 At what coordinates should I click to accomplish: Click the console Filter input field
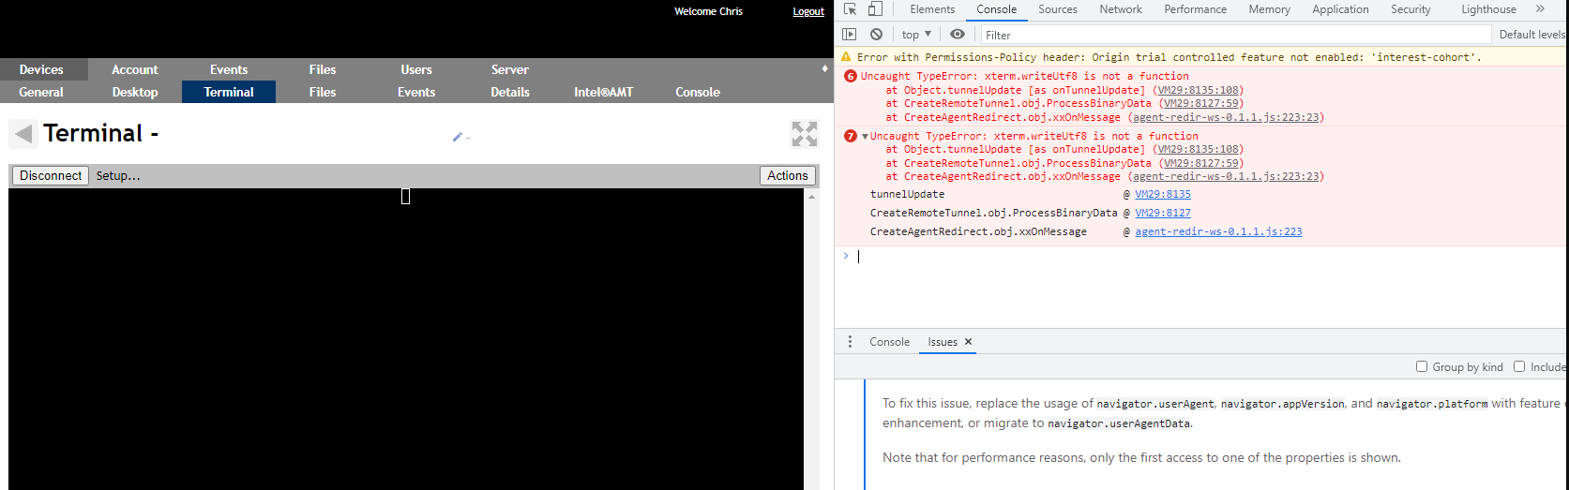point(1236,35)
